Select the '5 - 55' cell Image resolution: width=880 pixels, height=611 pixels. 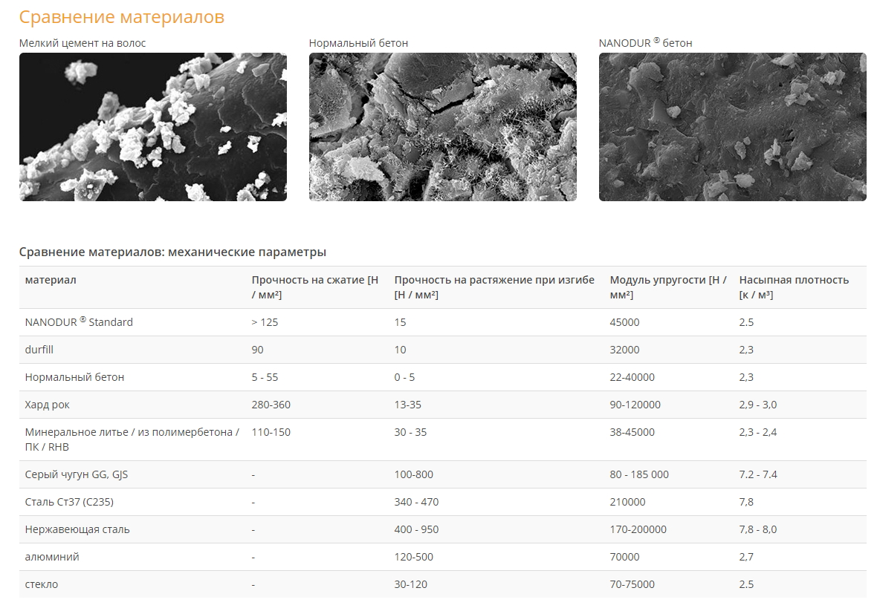click(x=265, y=377)
